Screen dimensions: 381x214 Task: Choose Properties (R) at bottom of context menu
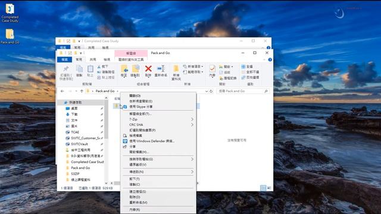click(158, 210)
